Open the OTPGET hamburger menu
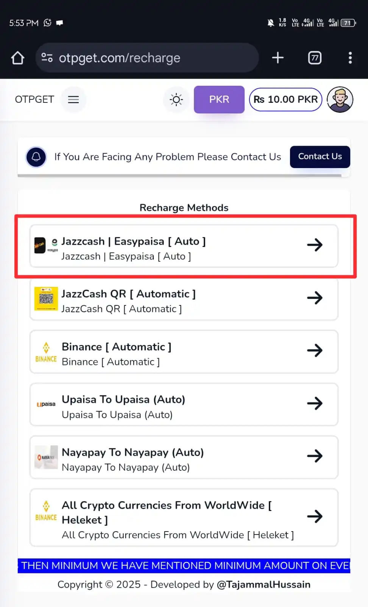368x607 pixels. pyautogui.click(x=73, y=99)
